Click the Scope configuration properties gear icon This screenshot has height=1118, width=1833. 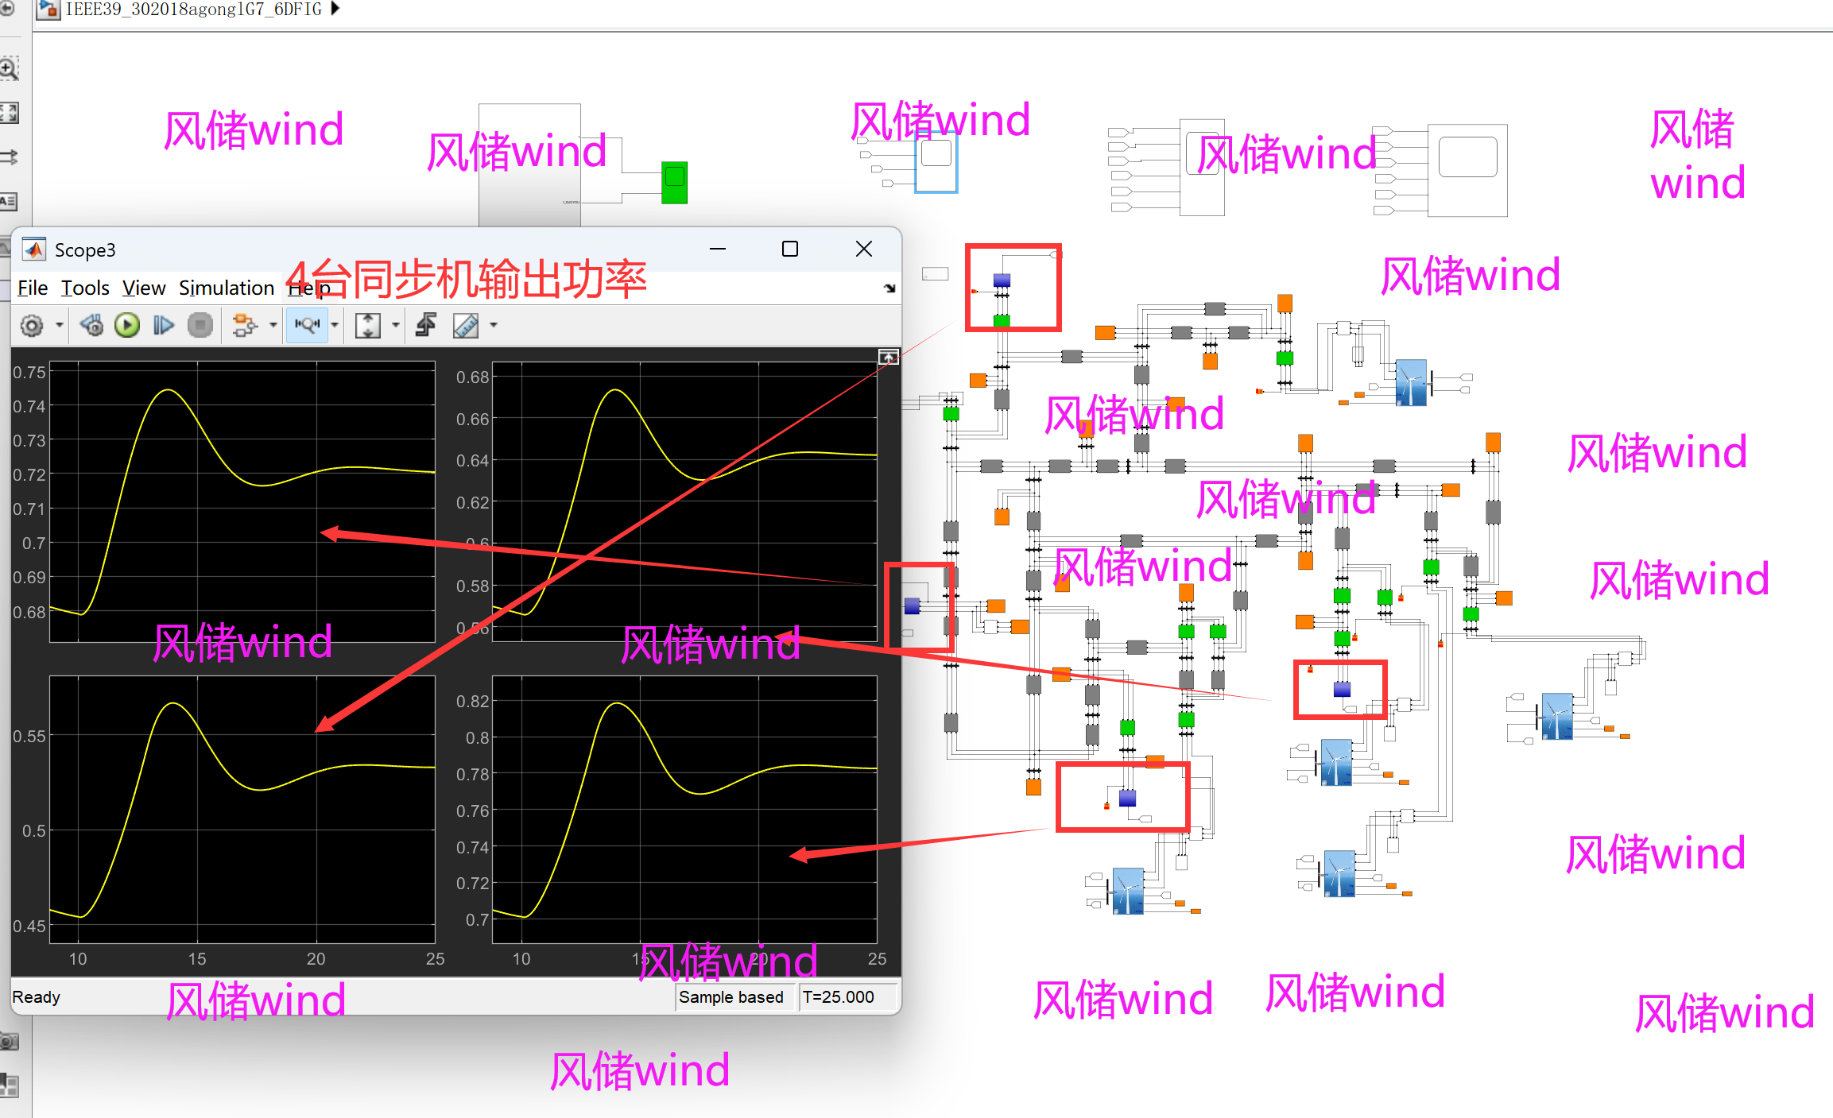(32, 326)
